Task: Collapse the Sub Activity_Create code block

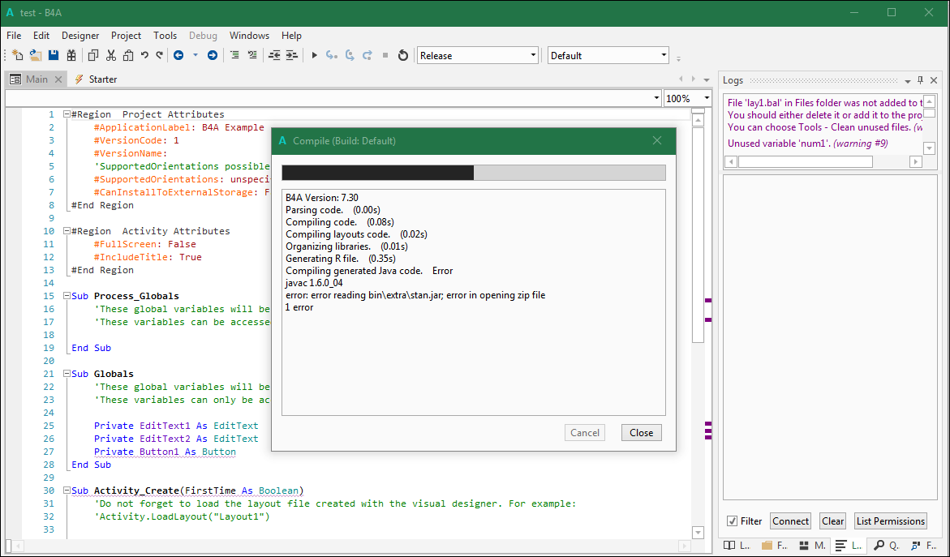Action: tap(67, 491)
